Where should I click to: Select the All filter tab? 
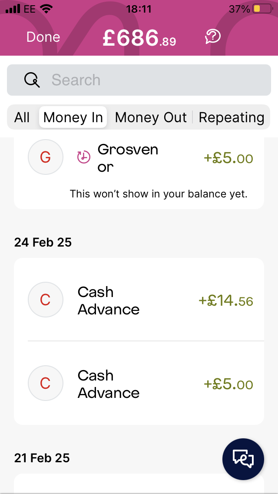(x=22, y=117)
